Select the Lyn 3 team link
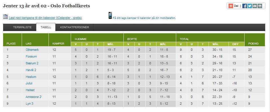This screenshot has width=270, height=112. 29,104
